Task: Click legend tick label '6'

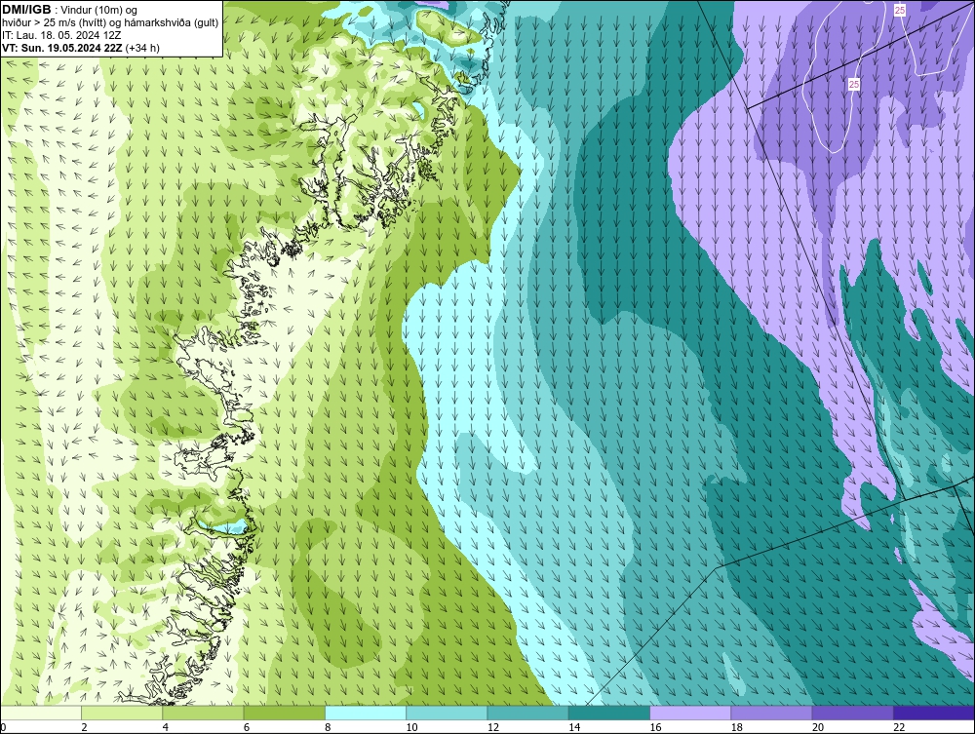Action: click(x=247, y=727)
